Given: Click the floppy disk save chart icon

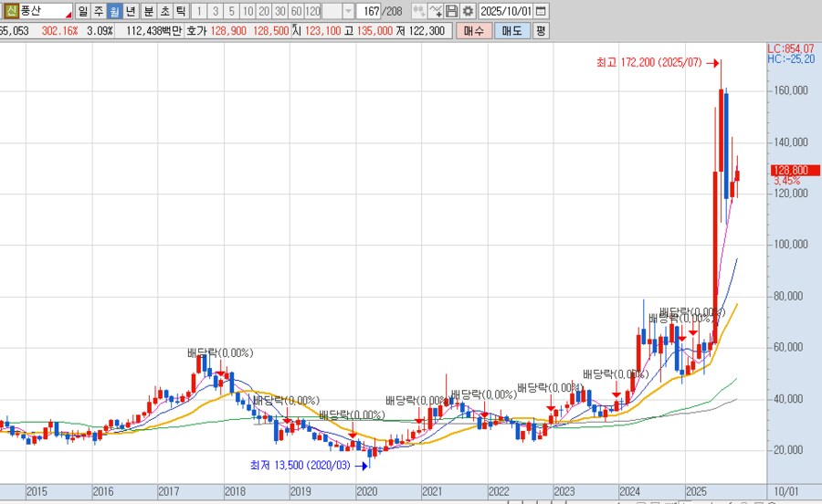Looking at the screenshot, I should 451,12.
